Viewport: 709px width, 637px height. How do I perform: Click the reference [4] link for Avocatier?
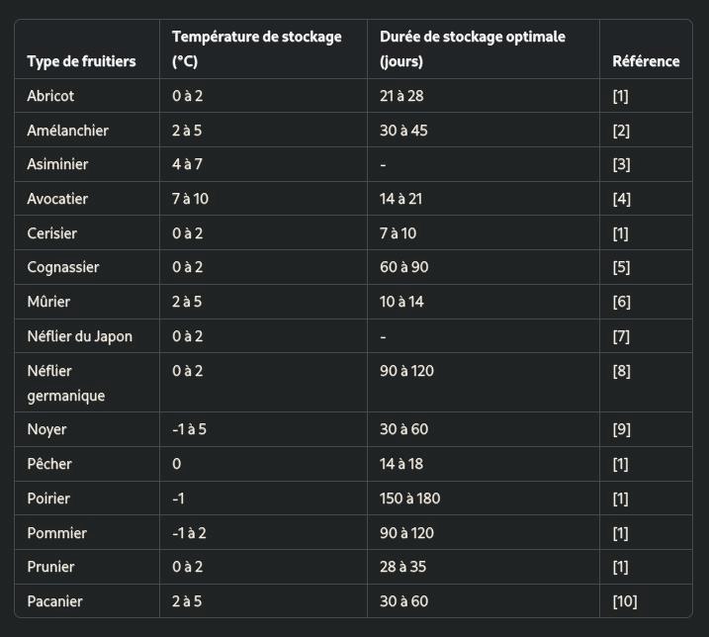[x=620, y=199]
